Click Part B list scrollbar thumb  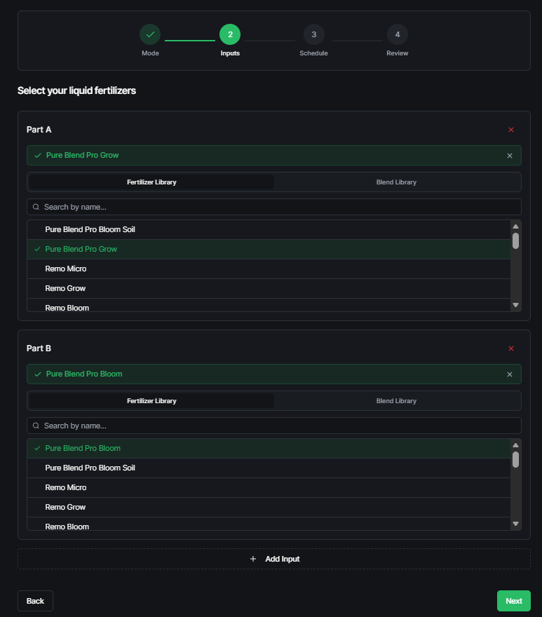(x=515, y=460)
